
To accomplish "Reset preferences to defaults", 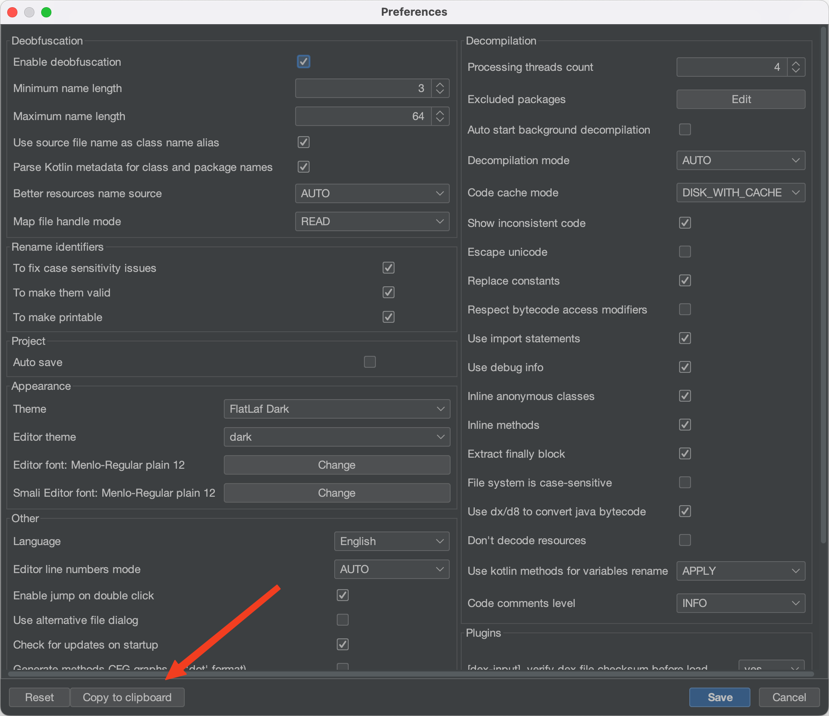I will click(x=39, y=697).
